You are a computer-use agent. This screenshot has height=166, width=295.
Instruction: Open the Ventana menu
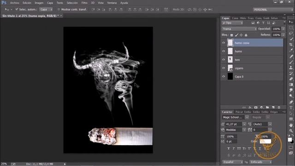click(x=112, y=3)
